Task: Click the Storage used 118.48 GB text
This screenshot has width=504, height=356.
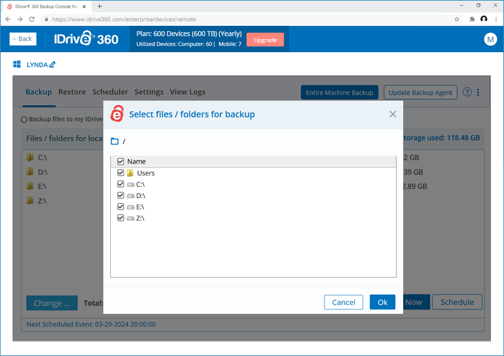Action: [441, 138]
